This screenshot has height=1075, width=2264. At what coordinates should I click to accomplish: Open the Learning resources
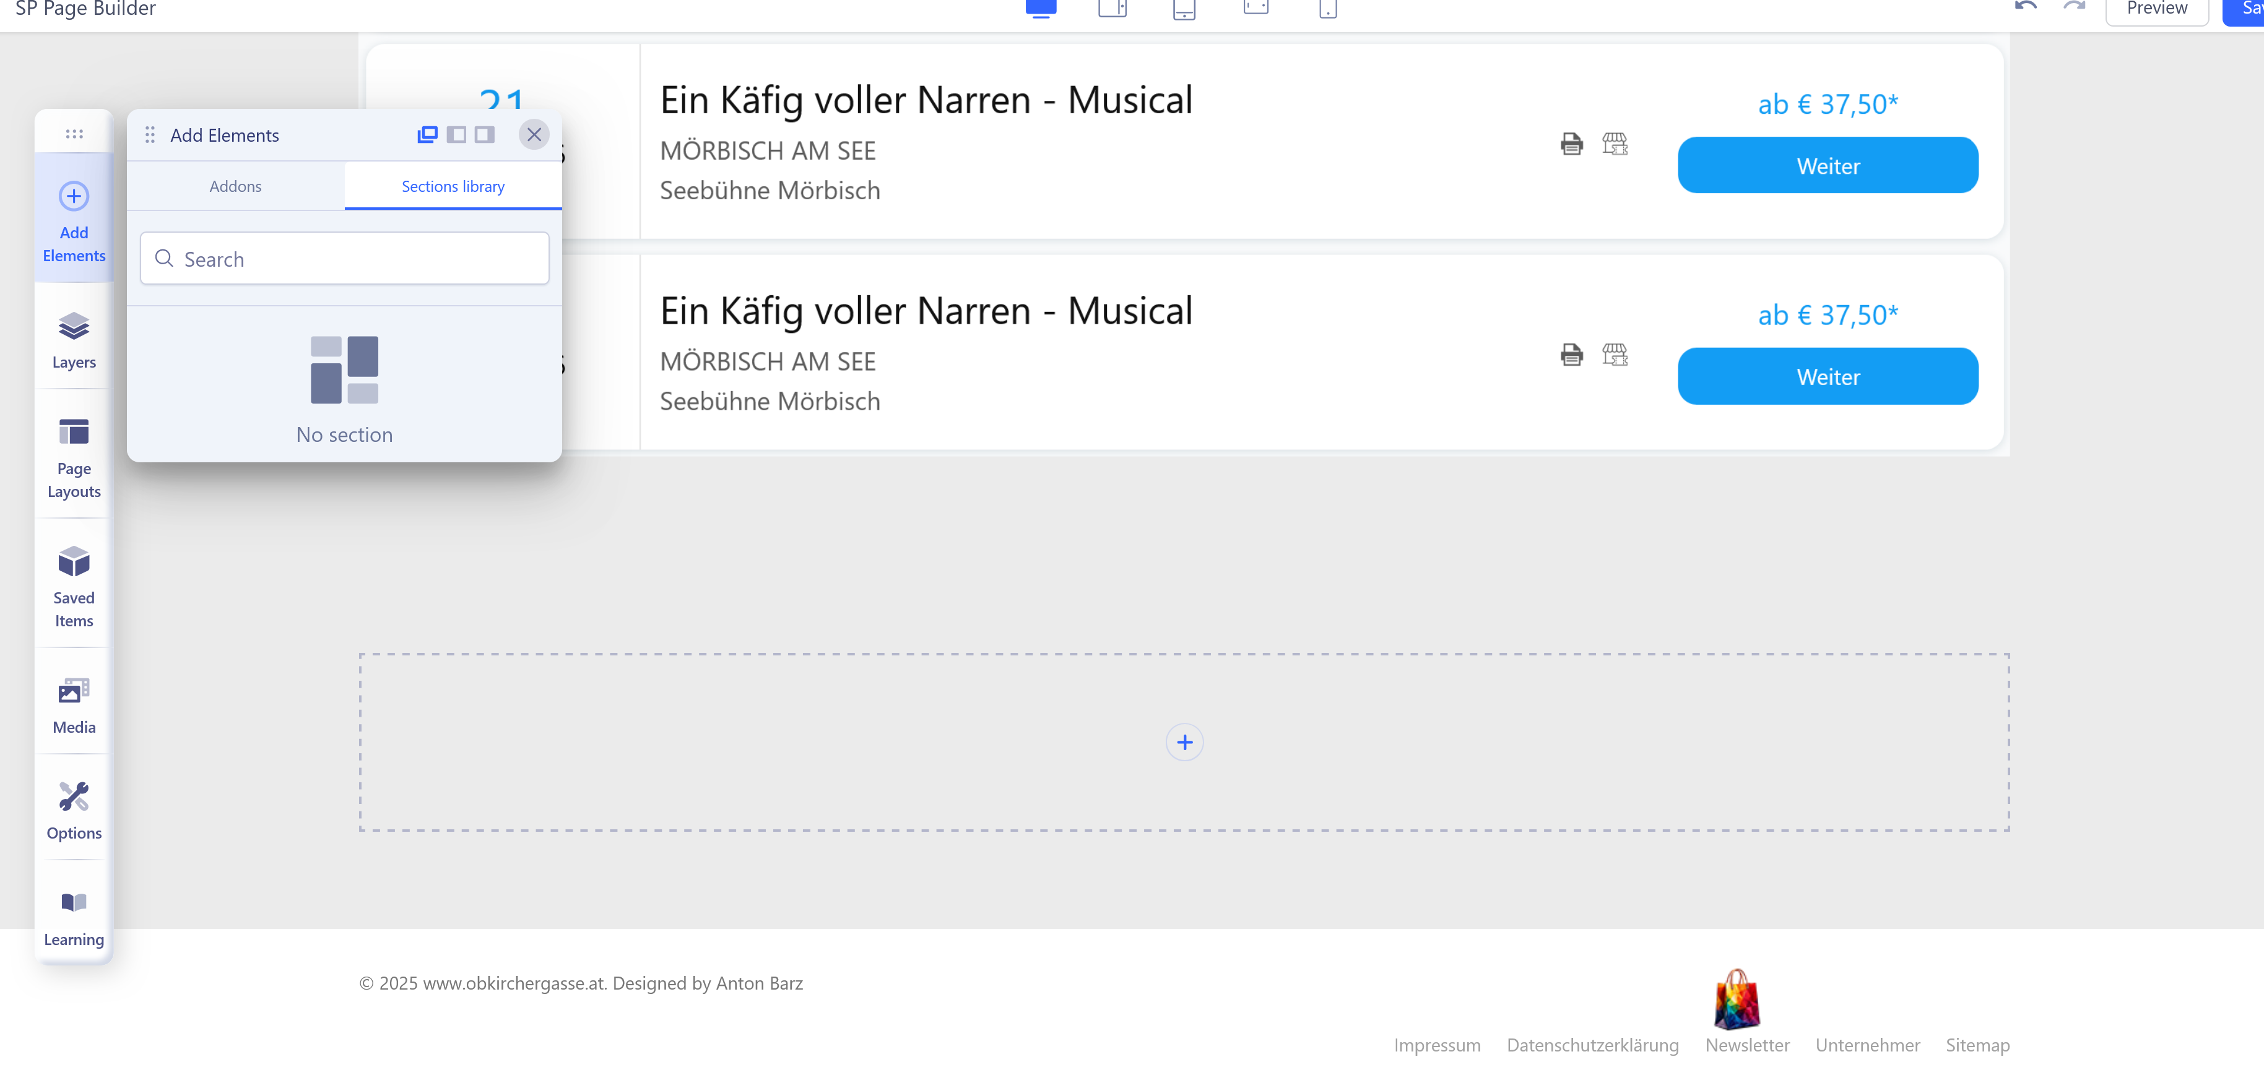pos(74,918)
